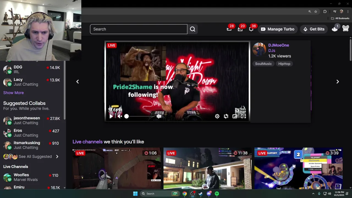The width and height of the screenshot is (352, 198).
Task: Go to next carousel stream
Action: (338, 81)
